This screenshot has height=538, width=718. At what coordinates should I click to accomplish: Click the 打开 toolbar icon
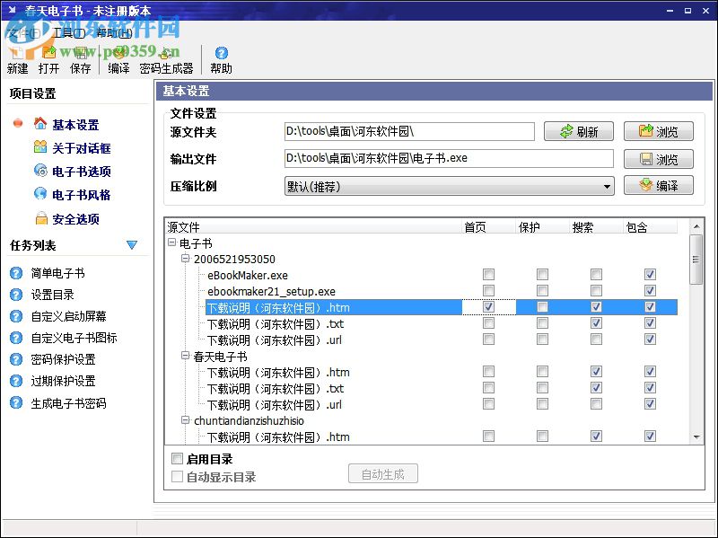coord(48,52)
